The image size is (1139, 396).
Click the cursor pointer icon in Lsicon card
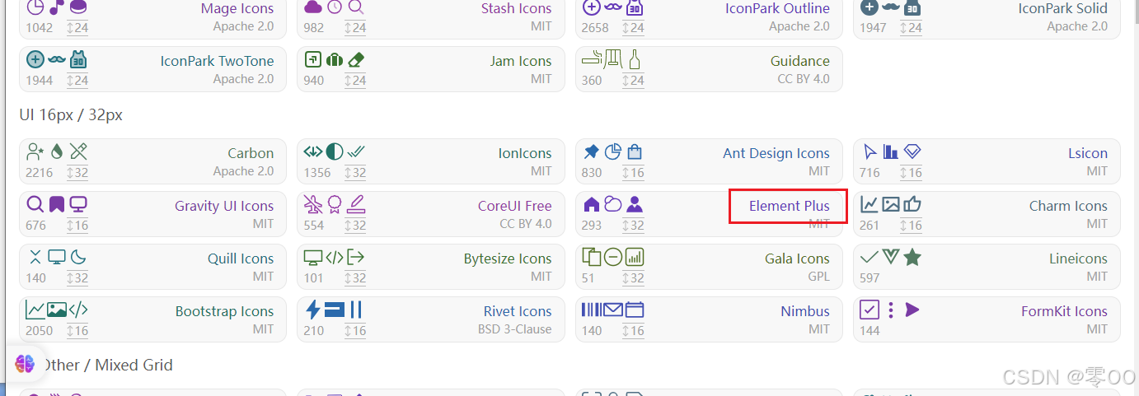click(869, 151)
